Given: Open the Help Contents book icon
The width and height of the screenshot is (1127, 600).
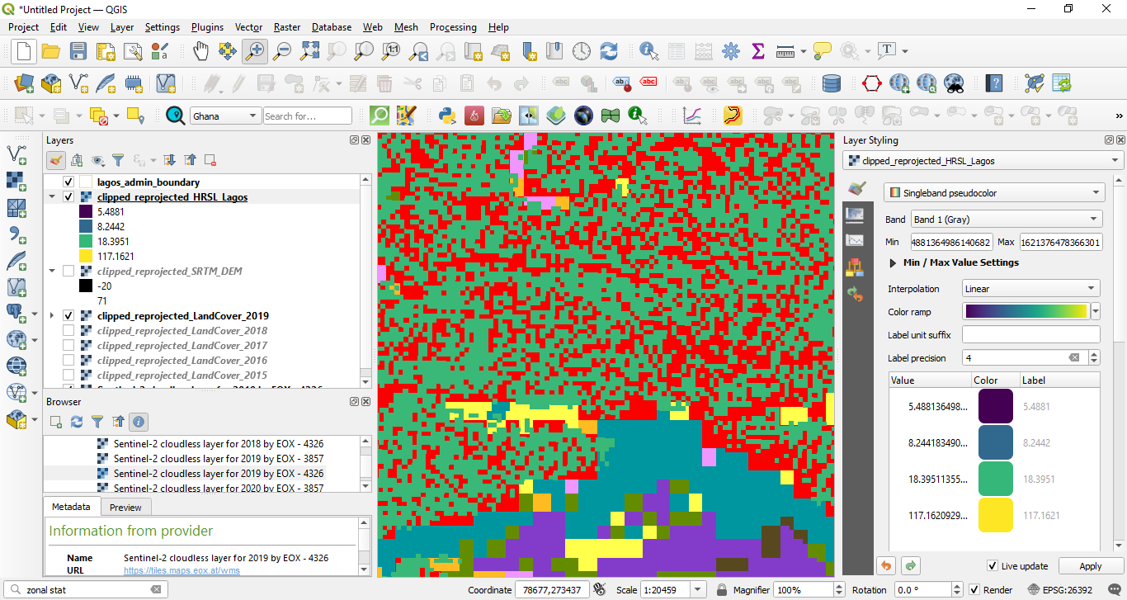Looking at the screenshot, I should pyautogui.click(x=994, y=83).
